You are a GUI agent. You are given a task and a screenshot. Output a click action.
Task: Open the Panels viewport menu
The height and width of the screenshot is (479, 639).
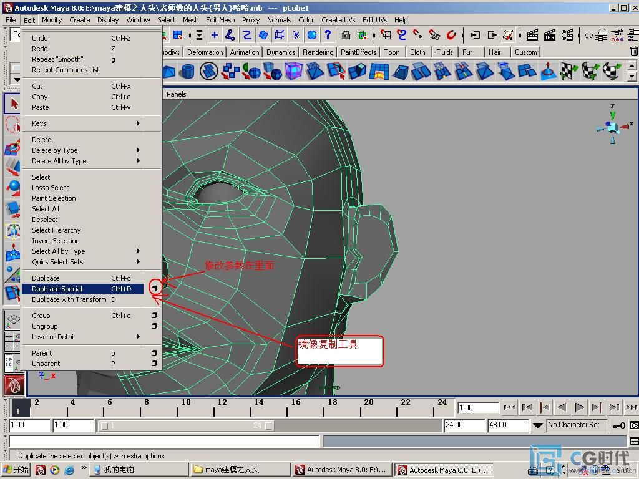click(x=177, y=94)
